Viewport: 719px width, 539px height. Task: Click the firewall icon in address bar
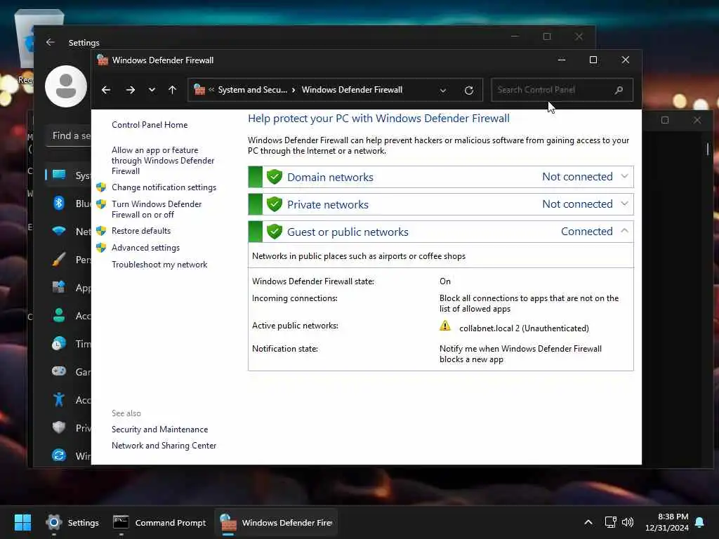click(x=199, y=89)
